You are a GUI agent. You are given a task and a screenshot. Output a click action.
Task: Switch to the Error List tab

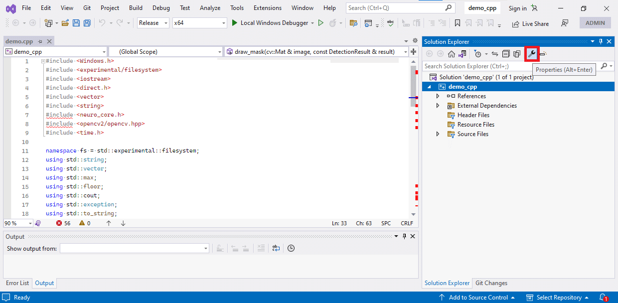(x=17, y=283)
